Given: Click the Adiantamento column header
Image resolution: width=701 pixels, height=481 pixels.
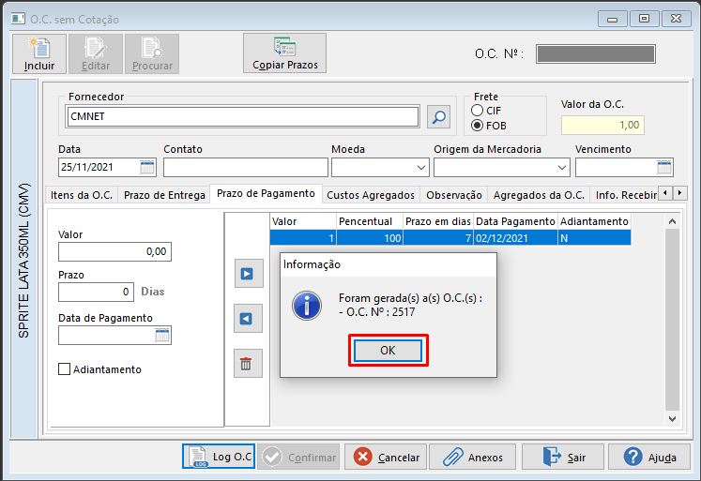Looking at the screenshot, I should point(594,221).
